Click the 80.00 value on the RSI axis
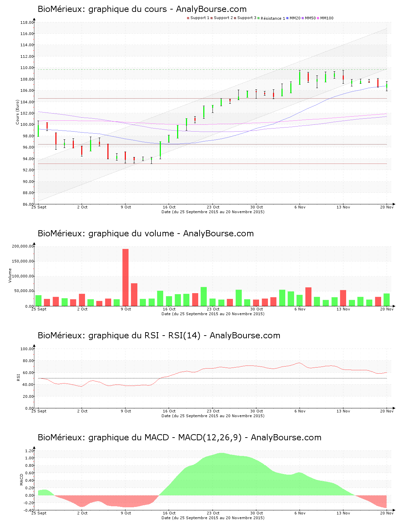 28,361
